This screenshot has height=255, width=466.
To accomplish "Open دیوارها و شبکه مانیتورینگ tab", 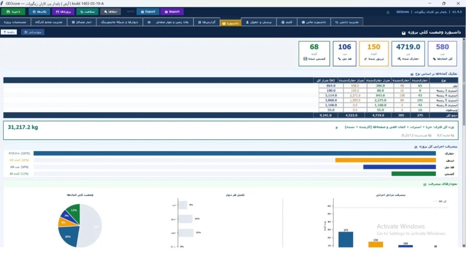I will [x=120, y=22].
